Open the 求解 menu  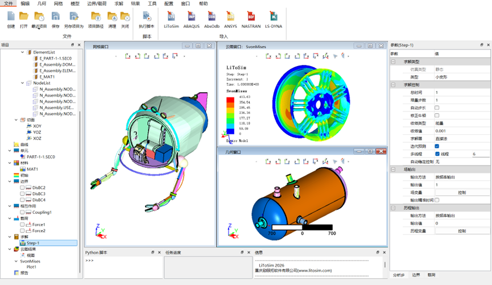click(119, 3)
